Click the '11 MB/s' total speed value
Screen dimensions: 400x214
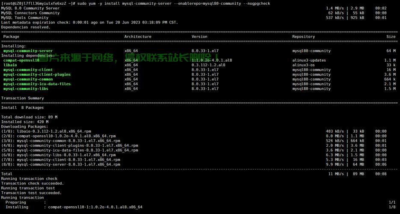336,174
